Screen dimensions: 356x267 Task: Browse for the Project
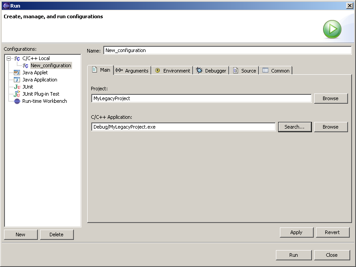[x=331, y=98]
